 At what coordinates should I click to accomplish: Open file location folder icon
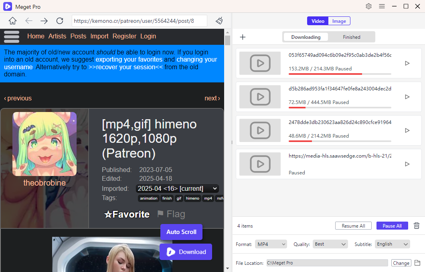[x=417, y=263]
